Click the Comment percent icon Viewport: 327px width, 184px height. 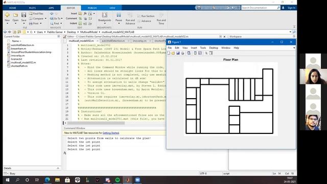click(x=80, y=18)
